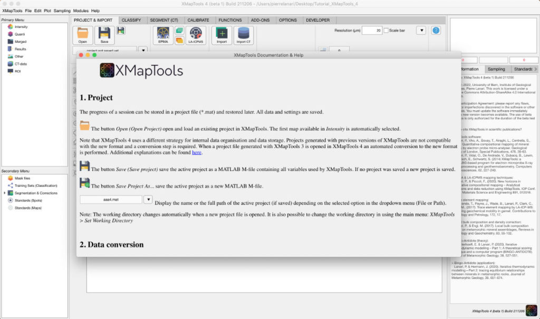Viewport: 540px width, 319px height.
Task: Switch to the DEVELOPER tab
Action: tap(317, 20)
